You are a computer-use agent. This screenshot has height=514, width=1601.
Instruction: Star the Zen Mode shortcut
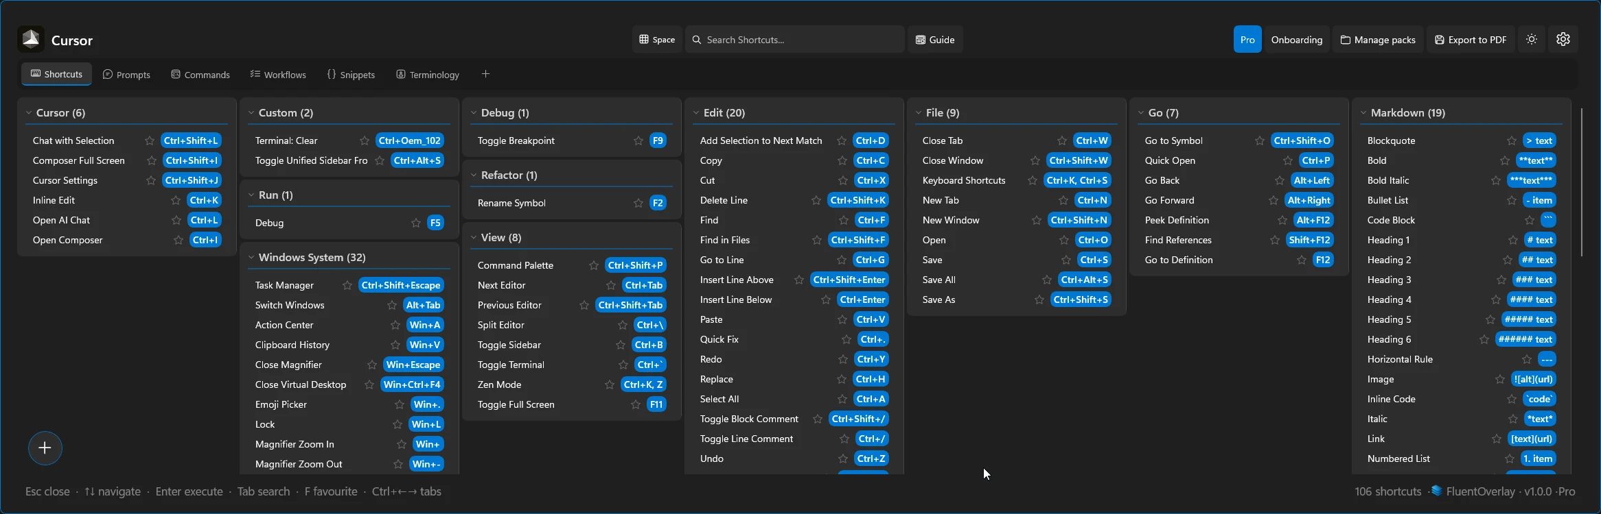(x=610, y=384)
